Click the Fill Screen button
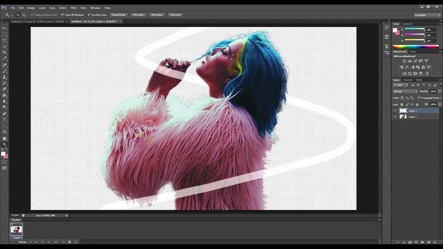The image size is (443, 249). click(x=157, y=15)
